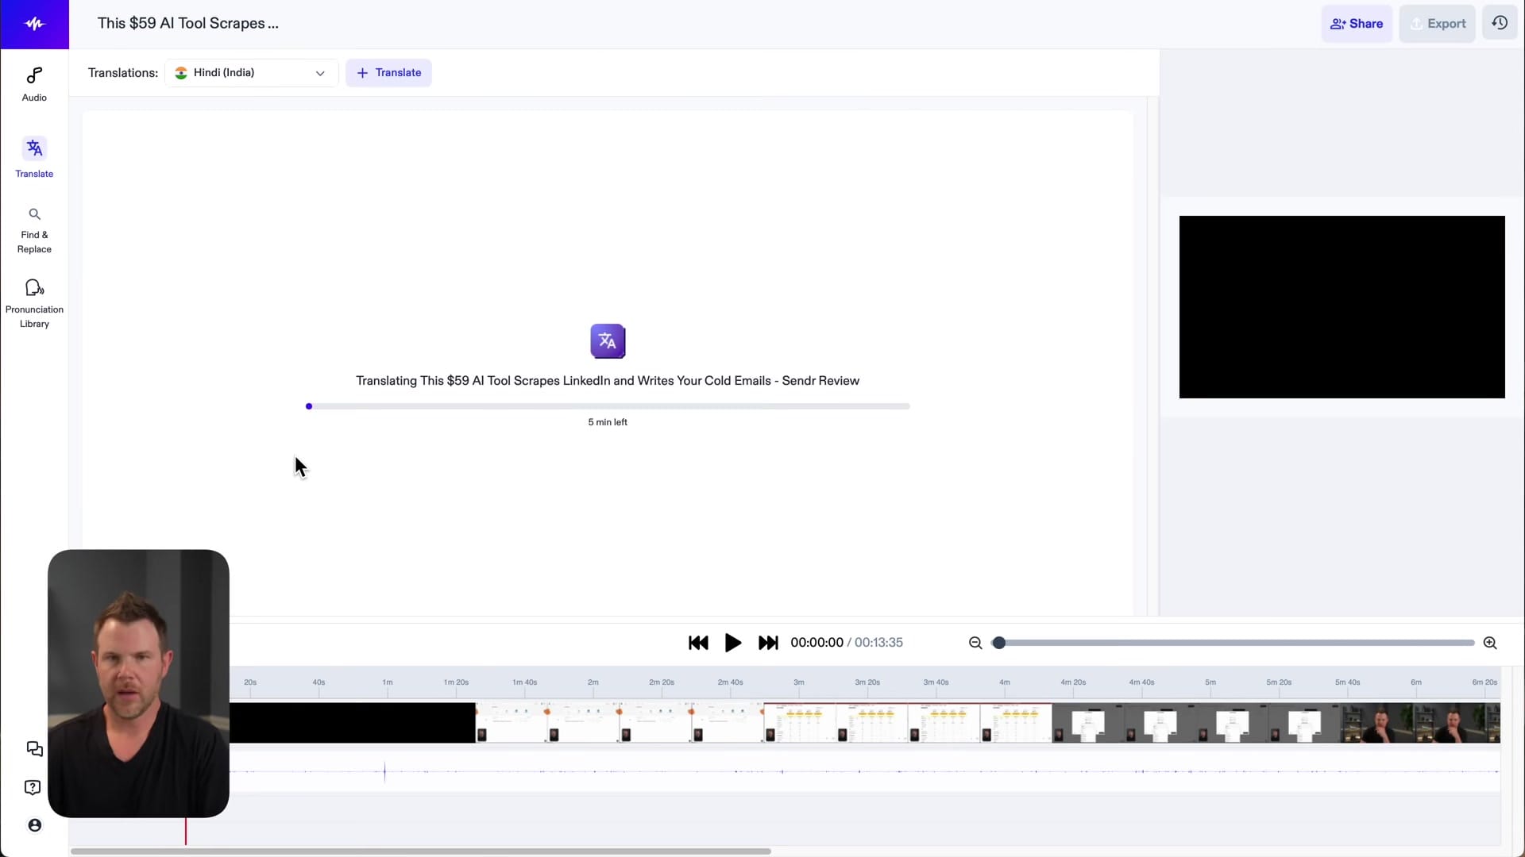Viewport: 1525px width, 857px height.
Task: Click the 5m mark on timeline ruler
Action: coord(1210,682)
